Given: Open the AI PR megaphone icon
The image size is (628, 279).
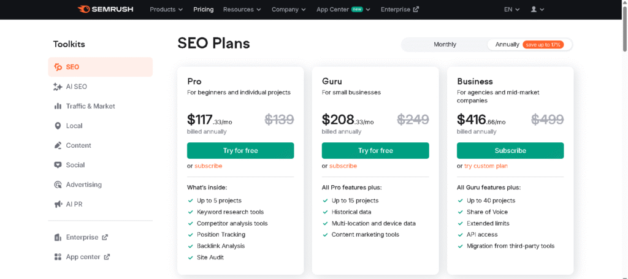Looking at the screenshot, I should tap(58, 204).
